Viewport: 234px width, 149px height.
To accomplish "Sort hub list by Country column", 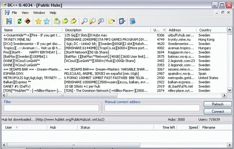I will click(x=211, y=30).
